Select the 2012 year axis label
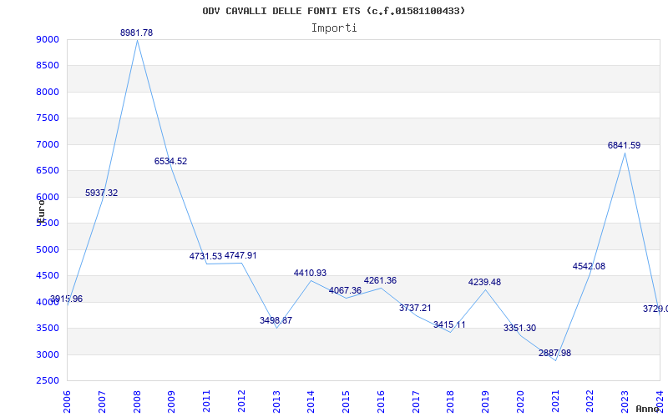This screenshot has width=668, height=417. tap(241, 402)
